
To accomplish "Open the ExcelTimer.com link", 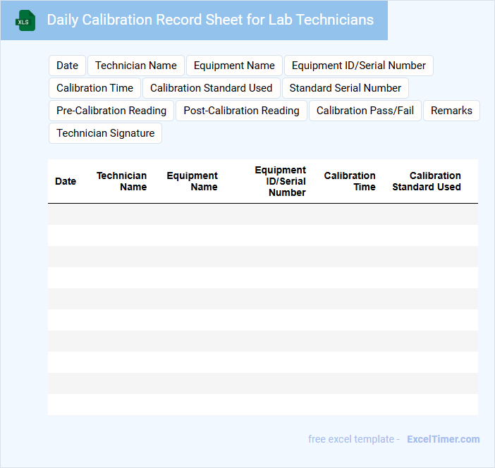I will click(443, 439).
